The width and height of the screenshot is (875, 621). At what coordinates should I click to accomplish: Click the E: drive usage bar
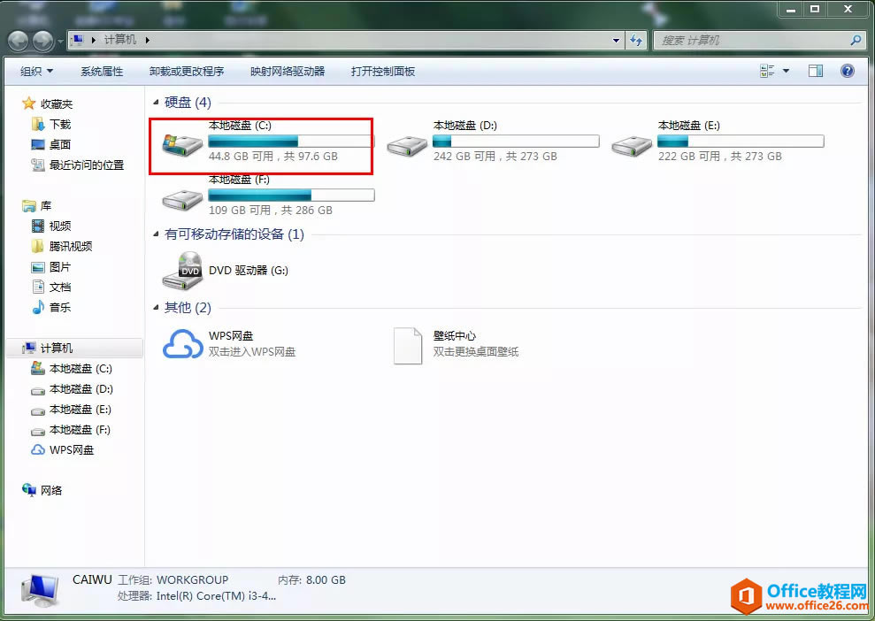(741, 142)
